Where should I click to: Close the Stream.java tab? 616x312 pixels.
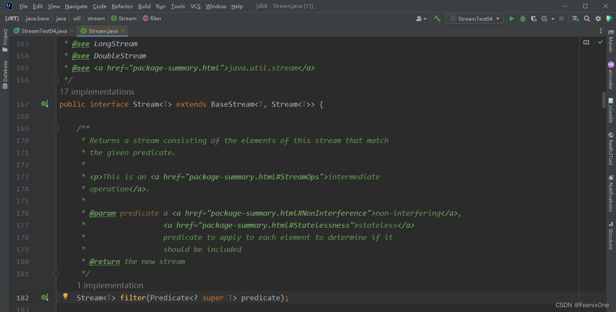pyautogui.click(x=123, y=31)
